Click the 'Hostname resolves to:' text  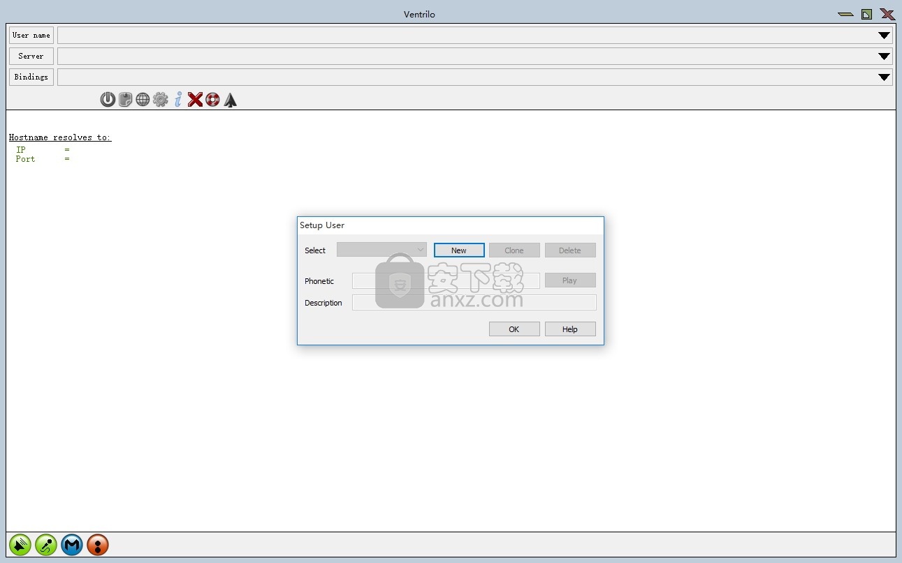pyautogui.click(x=60, y=137)
